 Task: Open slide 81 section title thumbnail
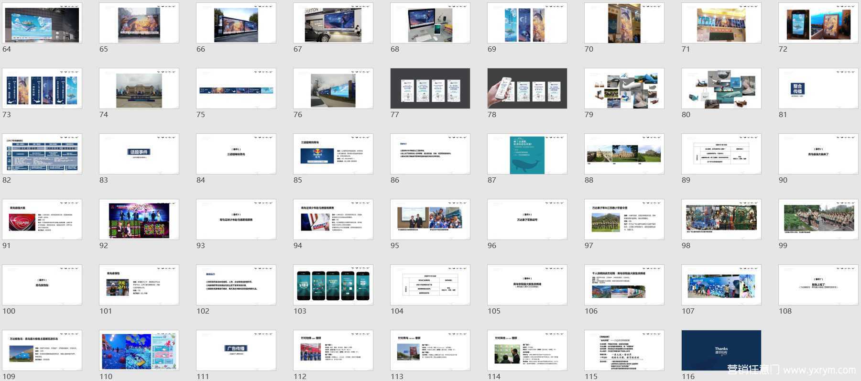coord(818,88)
